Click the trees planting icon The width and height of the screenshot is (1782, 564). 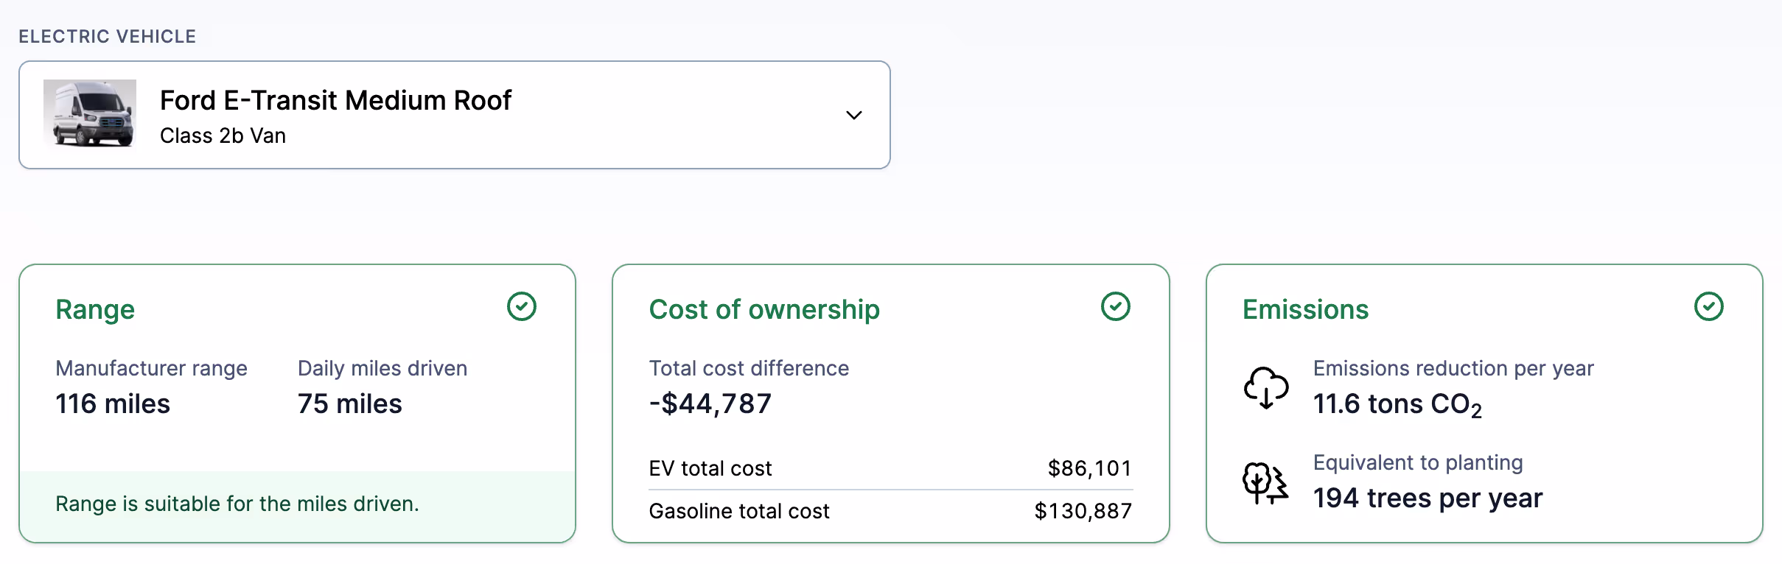tap(1265, 483)
